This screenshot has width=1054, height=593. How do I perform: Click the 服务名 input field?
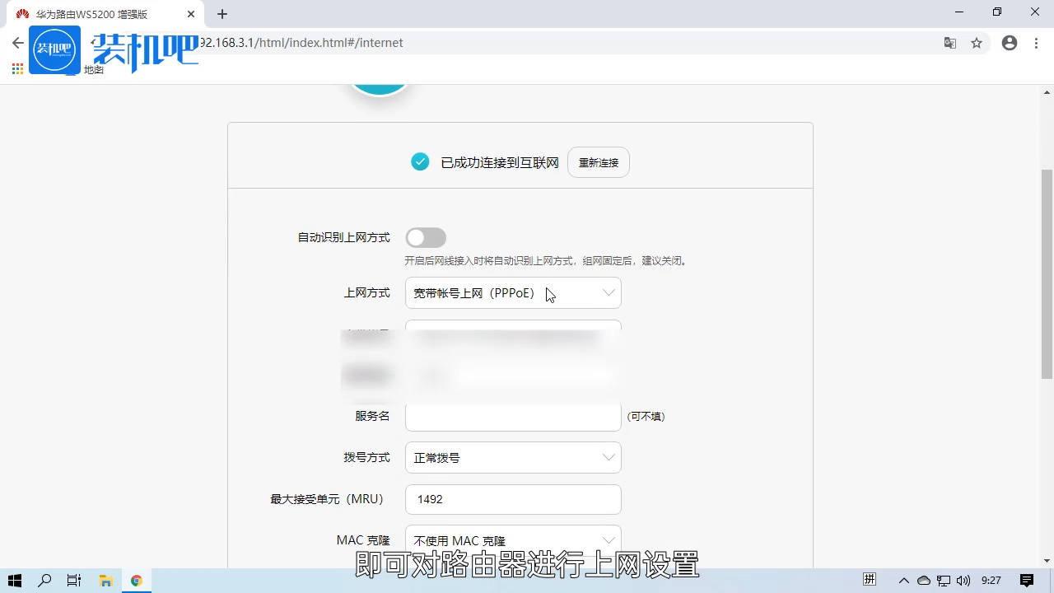512,416
